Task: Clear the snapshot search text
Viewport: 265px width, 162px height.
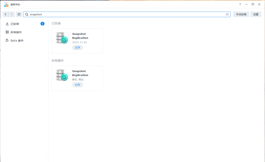Action: click(227, 14)
